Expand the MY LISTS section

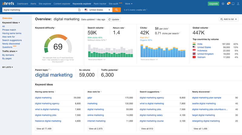point(8,67)
